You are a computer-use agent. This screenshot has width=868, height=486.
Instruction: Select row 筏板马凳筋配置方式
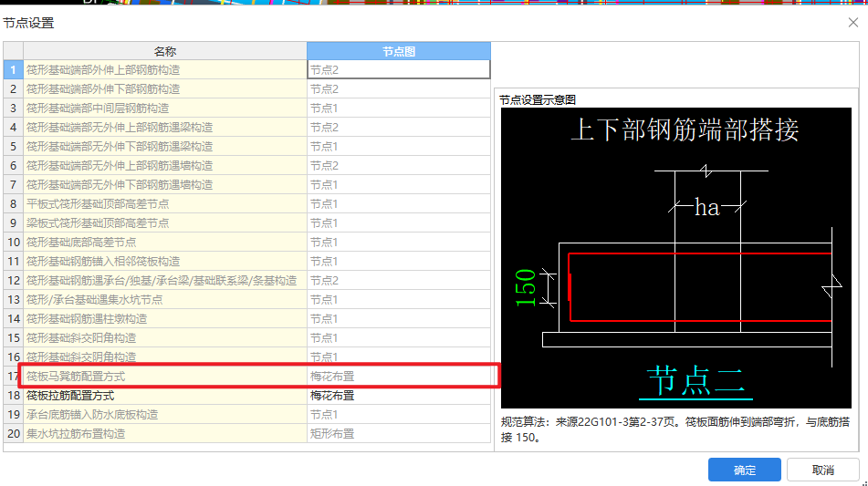coord(165,377)
